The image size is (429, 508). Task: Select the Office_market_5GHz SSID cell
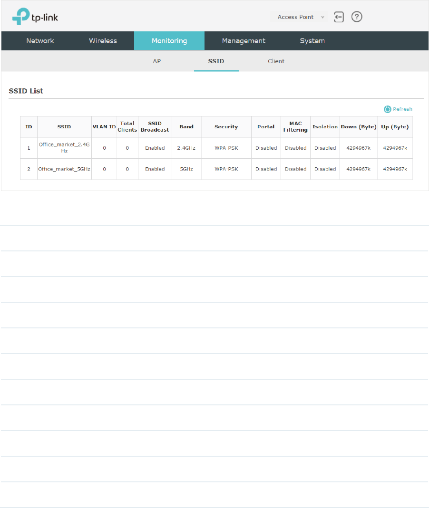point(64,169)
